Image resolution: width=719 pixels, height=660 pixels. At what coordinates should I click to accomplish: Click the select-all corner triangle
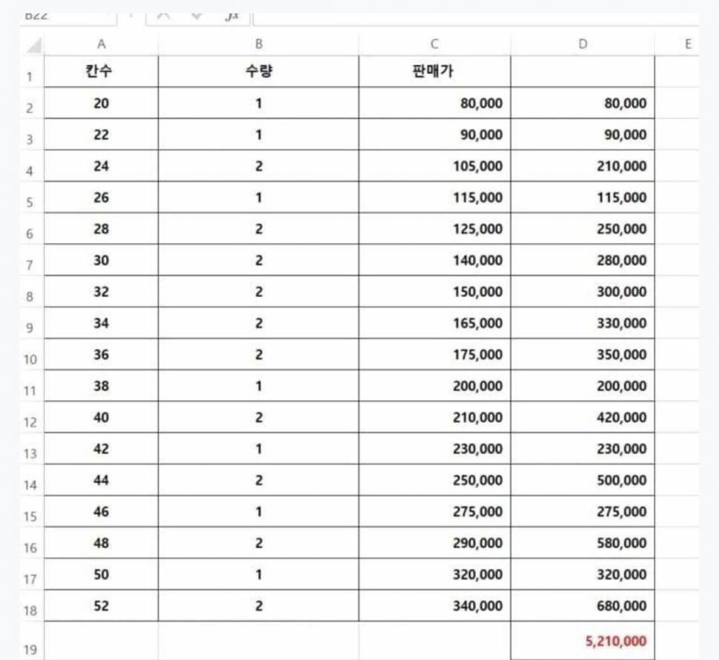click(34, 45)
